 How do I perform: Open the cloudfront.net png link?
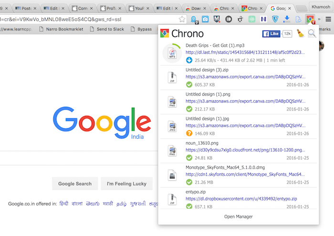click(245, 150)
